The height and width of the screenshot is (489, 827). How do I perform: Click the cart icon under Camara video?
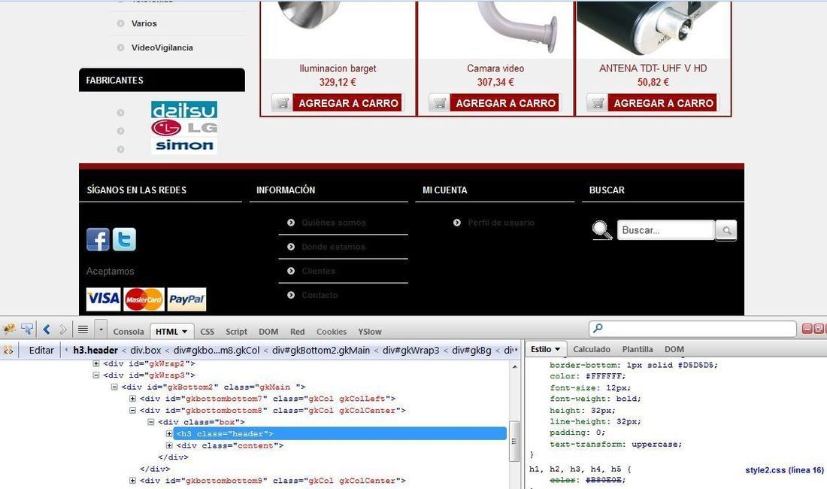(x=439, y=103)
